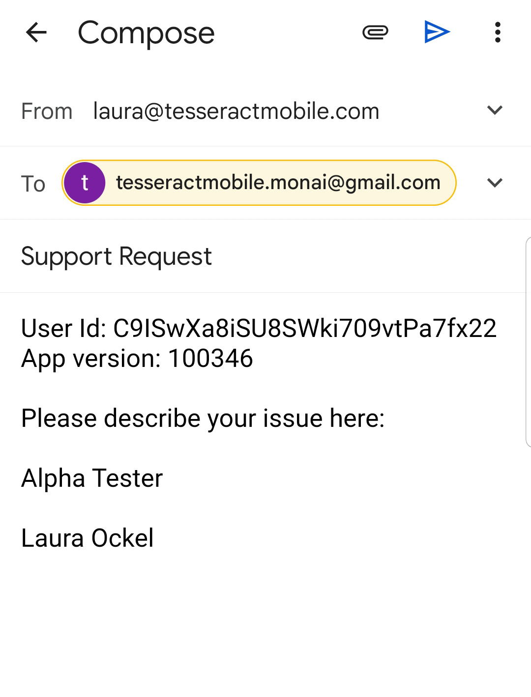The height and width of the screenshot is (697, 531).
Task: Tap the 'Alpha Tester' signature line
Action: click(92, 478)
